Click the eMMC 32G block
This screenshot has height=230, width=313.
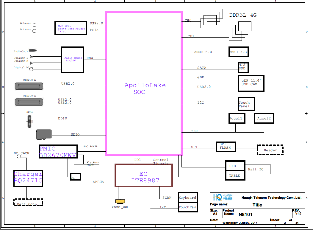tap(239, 52)
